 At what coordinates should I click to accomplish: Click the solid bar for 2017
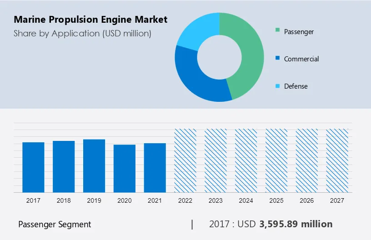(x=33, y=167)
